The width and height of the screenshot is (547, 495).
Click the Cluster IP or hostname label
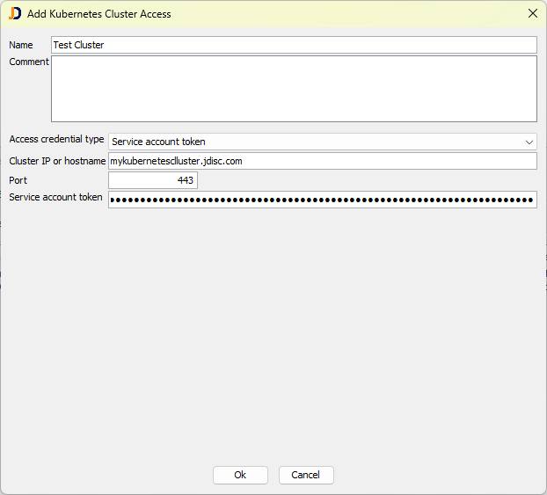(x=57, y=161)
